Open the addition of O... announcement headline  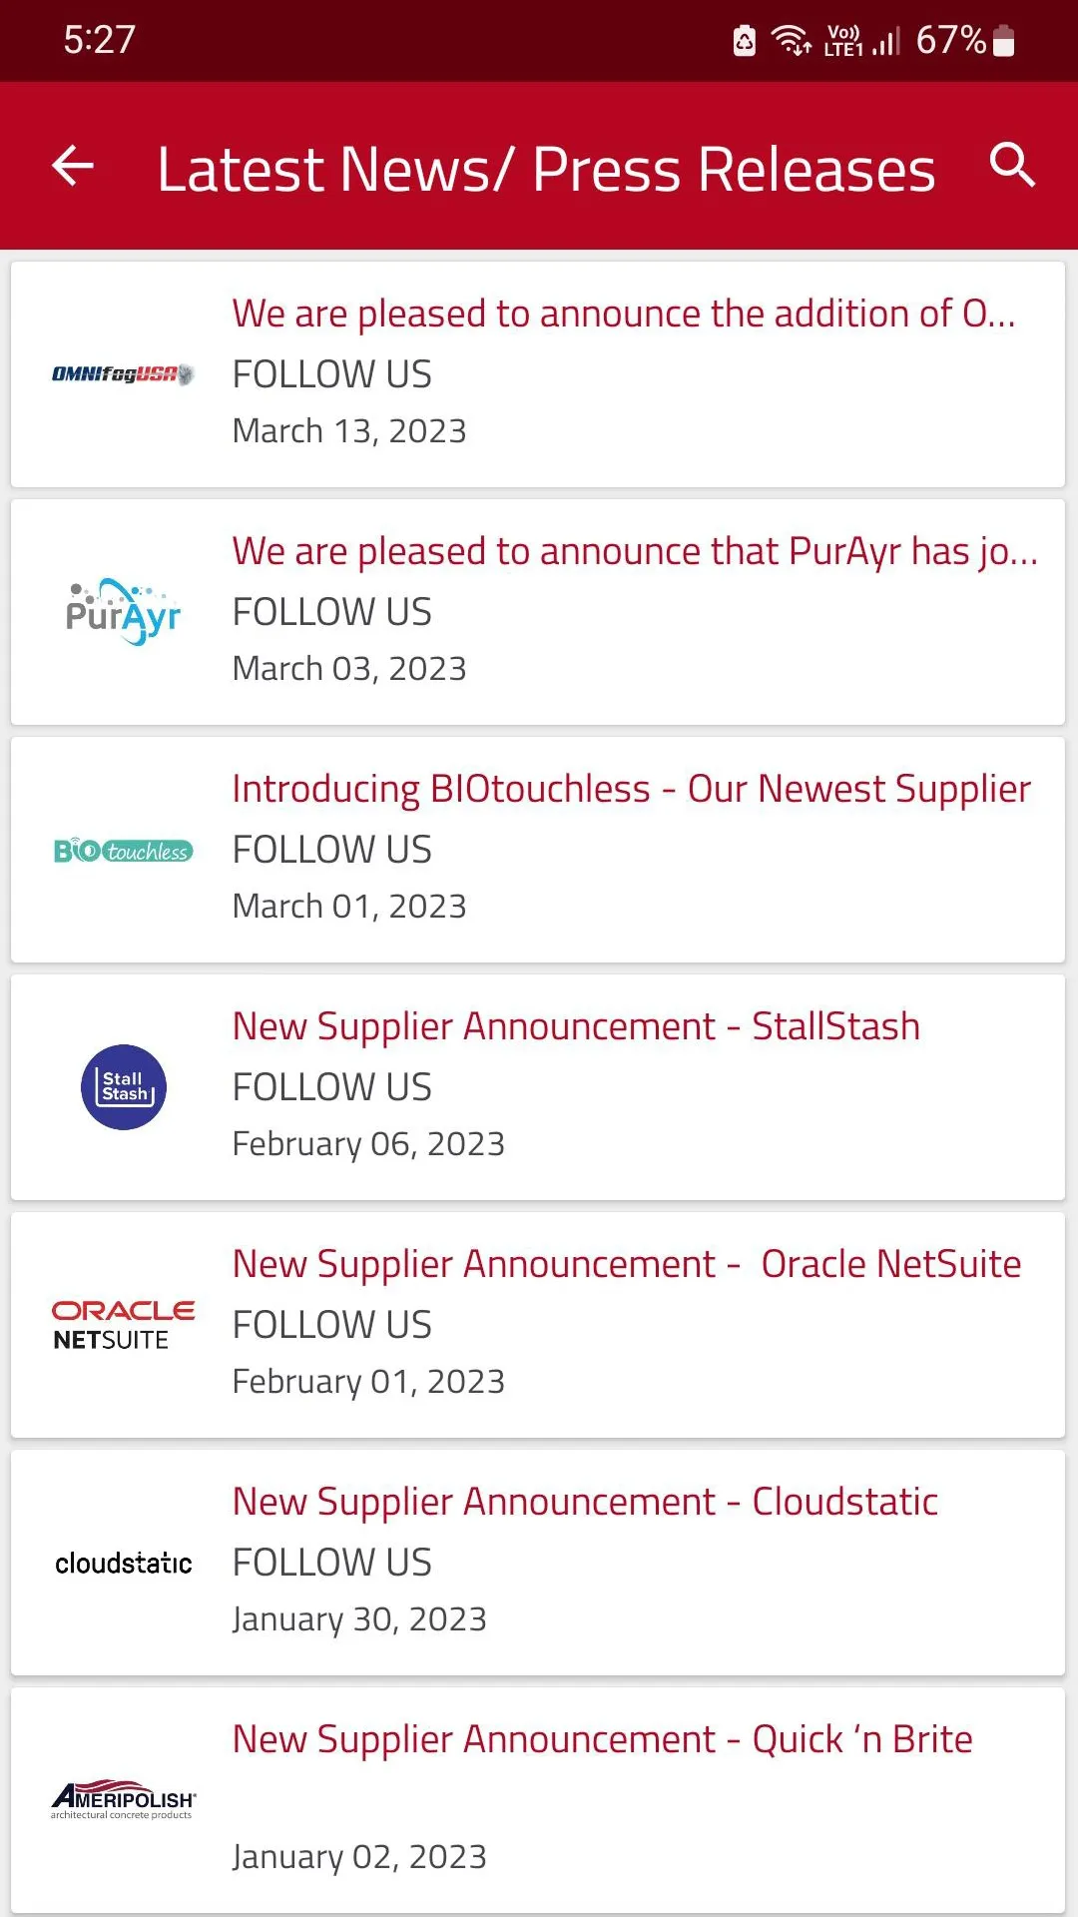point(624,314)
